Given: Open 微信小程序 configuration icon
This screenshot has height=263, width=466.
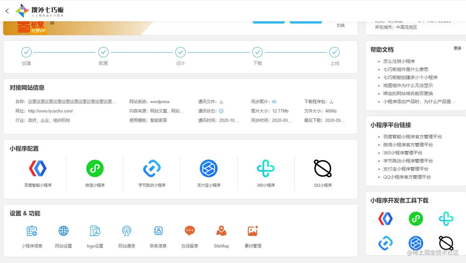Looking at the screenshot, I should 95,168.
